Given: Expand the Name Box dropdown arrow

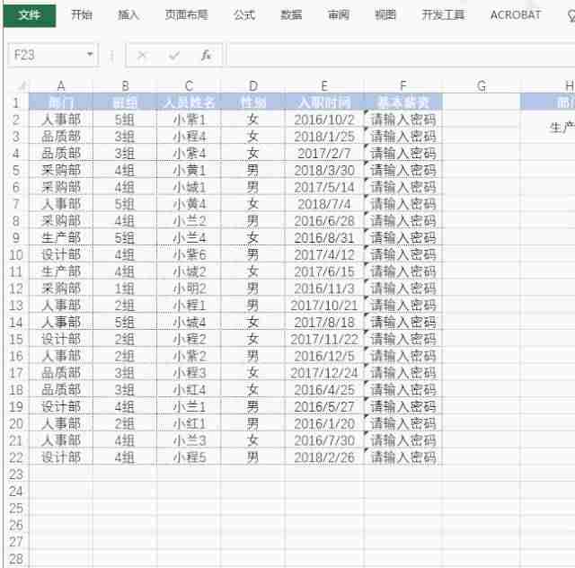Looking at the screenshot, I should (90, 55).
